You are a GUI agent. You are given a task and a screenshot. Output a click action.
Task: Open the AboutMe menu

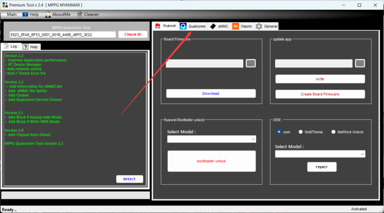(x=58, y=15)
